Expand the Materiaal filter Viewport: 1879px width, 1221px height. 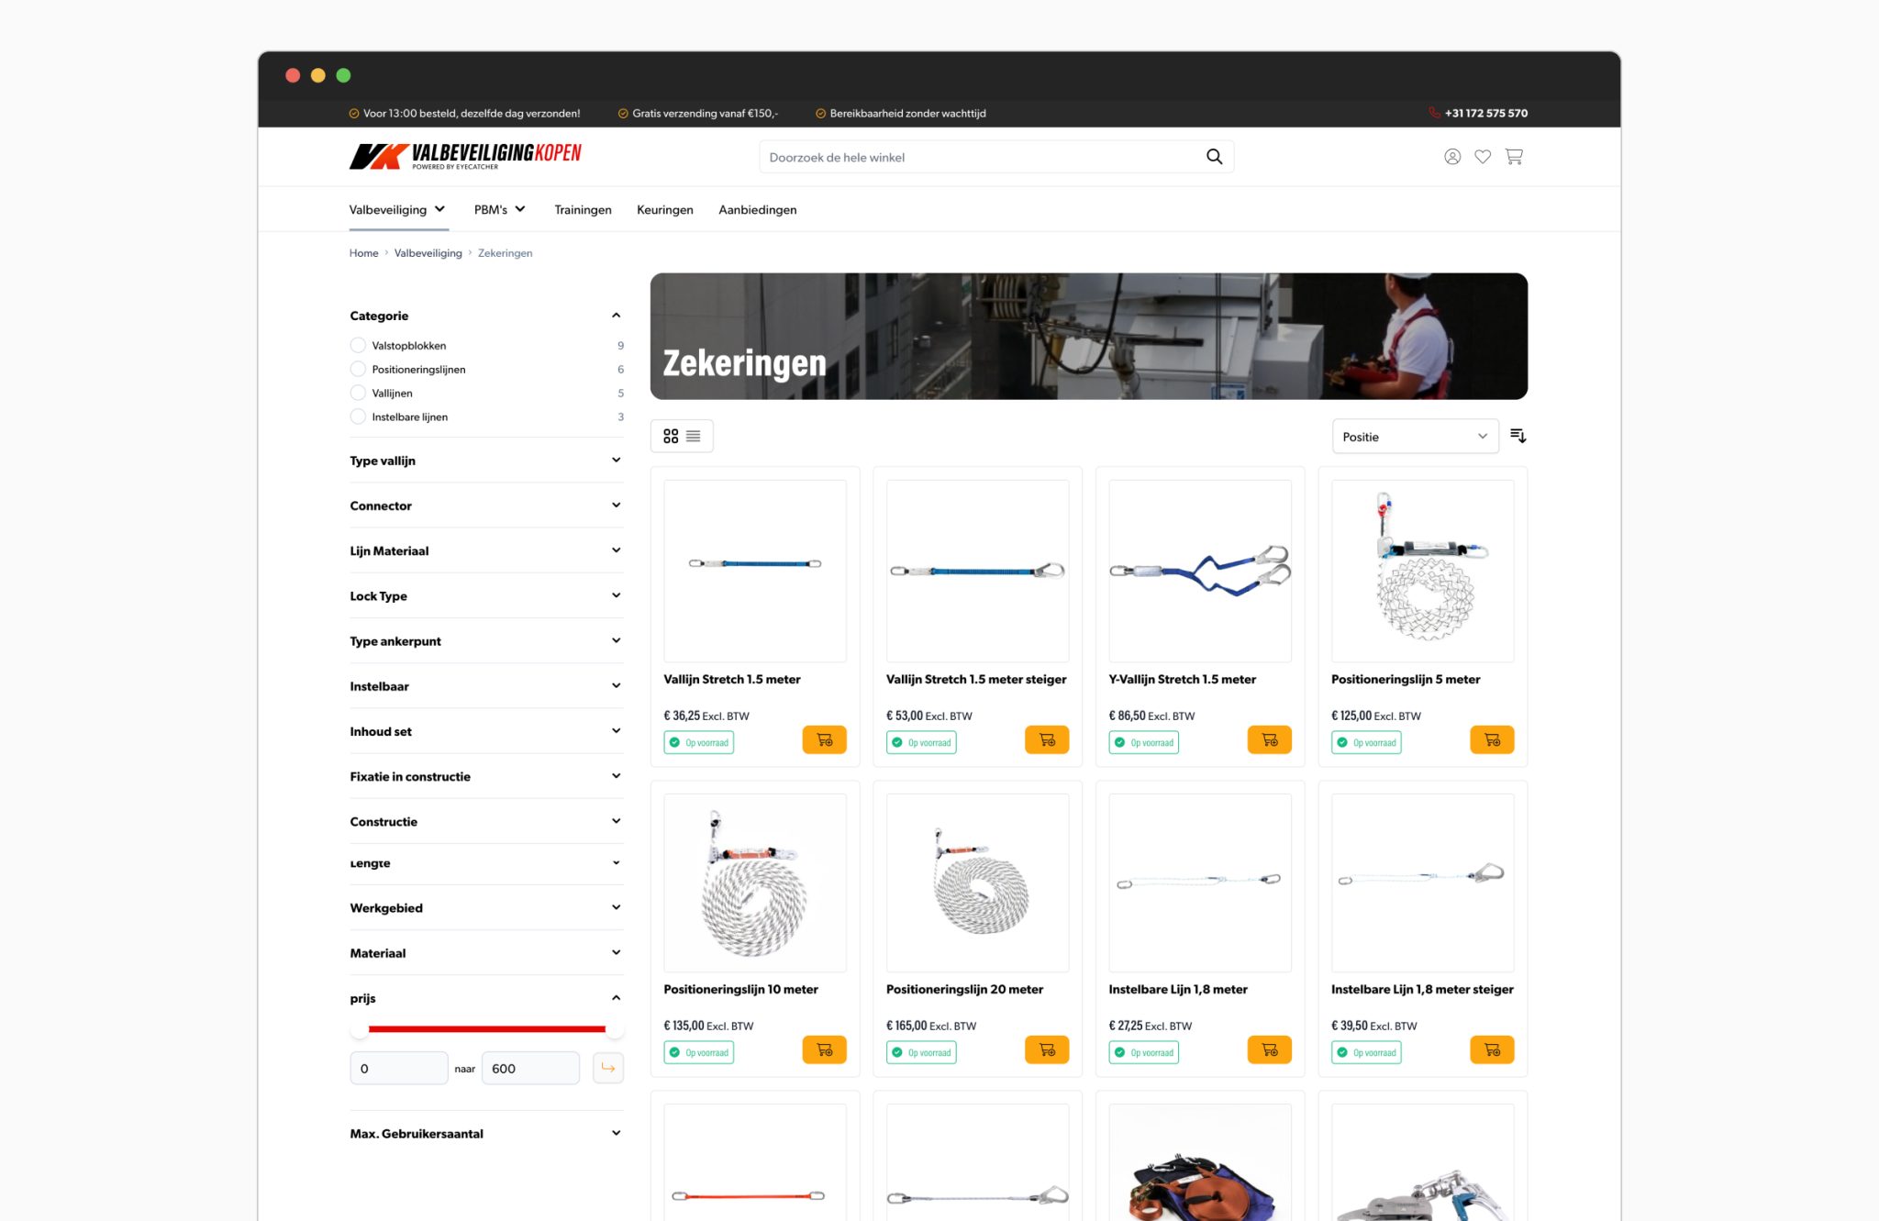486,953
